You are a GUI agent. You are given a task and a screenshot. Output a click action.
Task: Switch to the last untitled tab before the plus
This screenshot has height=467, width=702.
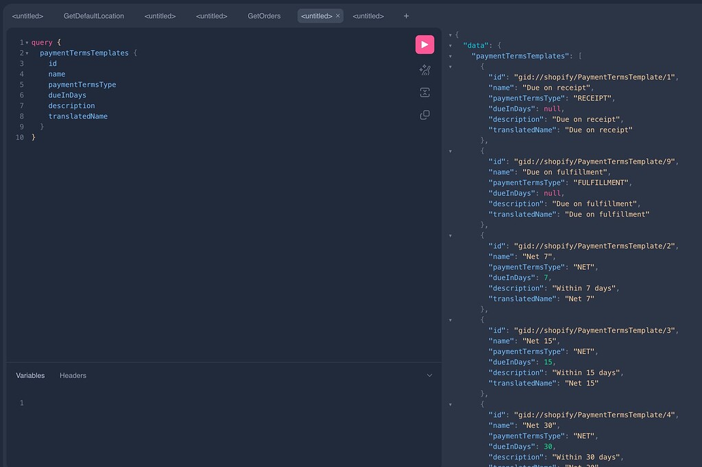point(368,16)
